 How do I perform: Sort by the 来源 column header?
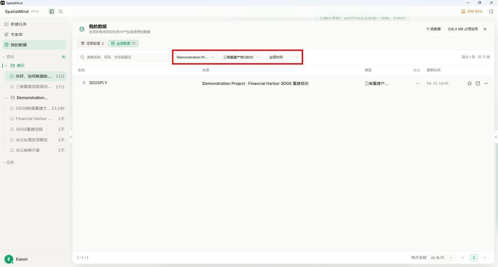pyautogui.click(x=206, y=70)
